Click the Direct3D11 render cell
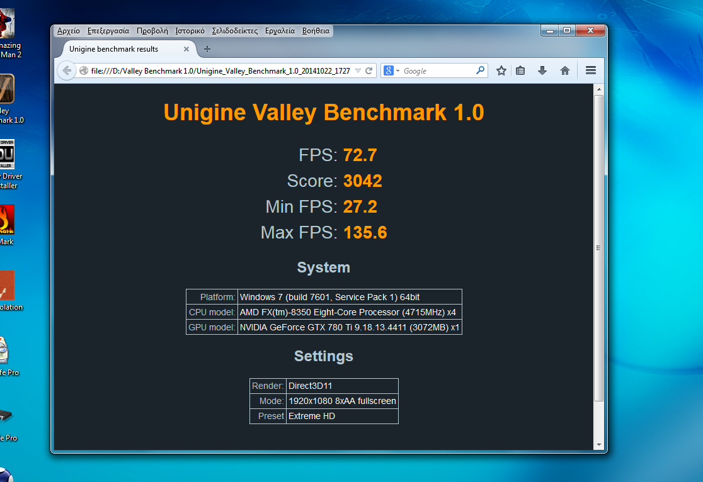 pyautogui.click(x=342, y=386)
